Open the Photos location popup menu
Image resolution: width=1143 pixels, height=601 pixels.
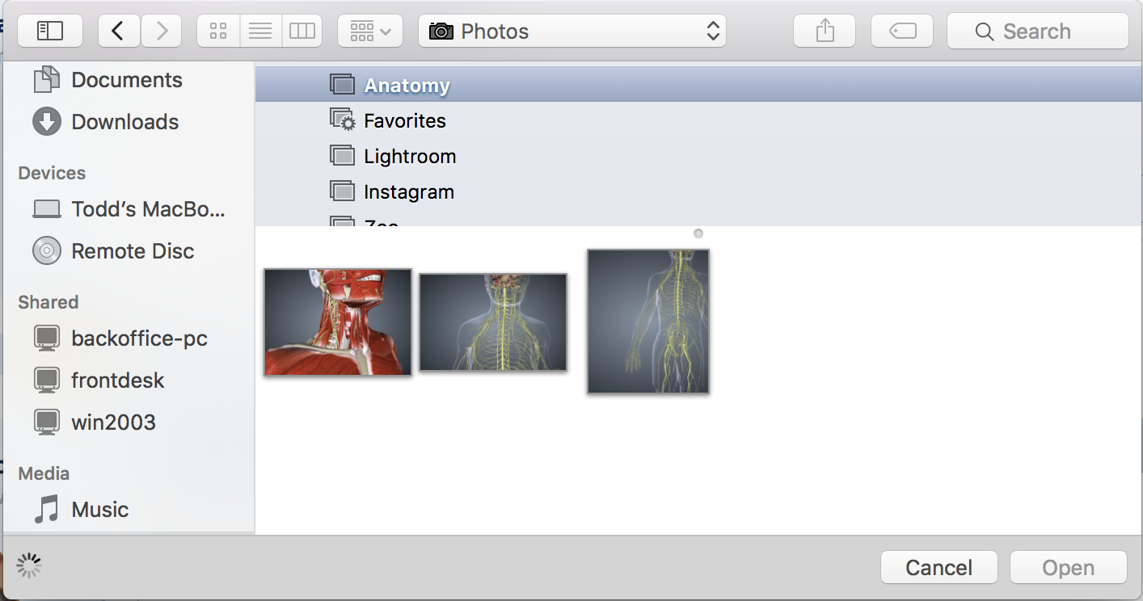pyautogui.click(x=571, y=32)
